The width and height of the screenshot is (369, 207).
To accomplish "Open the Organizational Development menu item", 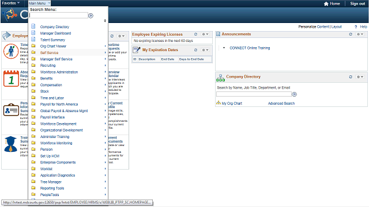I will 62,131.
